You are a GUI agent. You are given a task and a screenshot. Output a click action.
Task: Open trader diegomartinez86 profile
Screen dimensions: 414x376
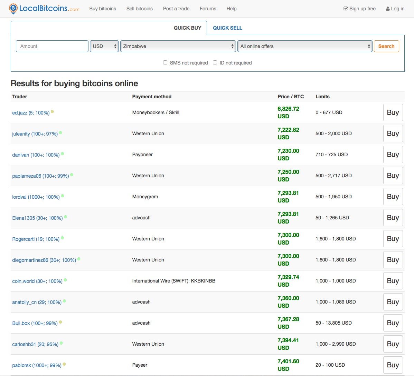pyautogui.click(x=44, y=260)
